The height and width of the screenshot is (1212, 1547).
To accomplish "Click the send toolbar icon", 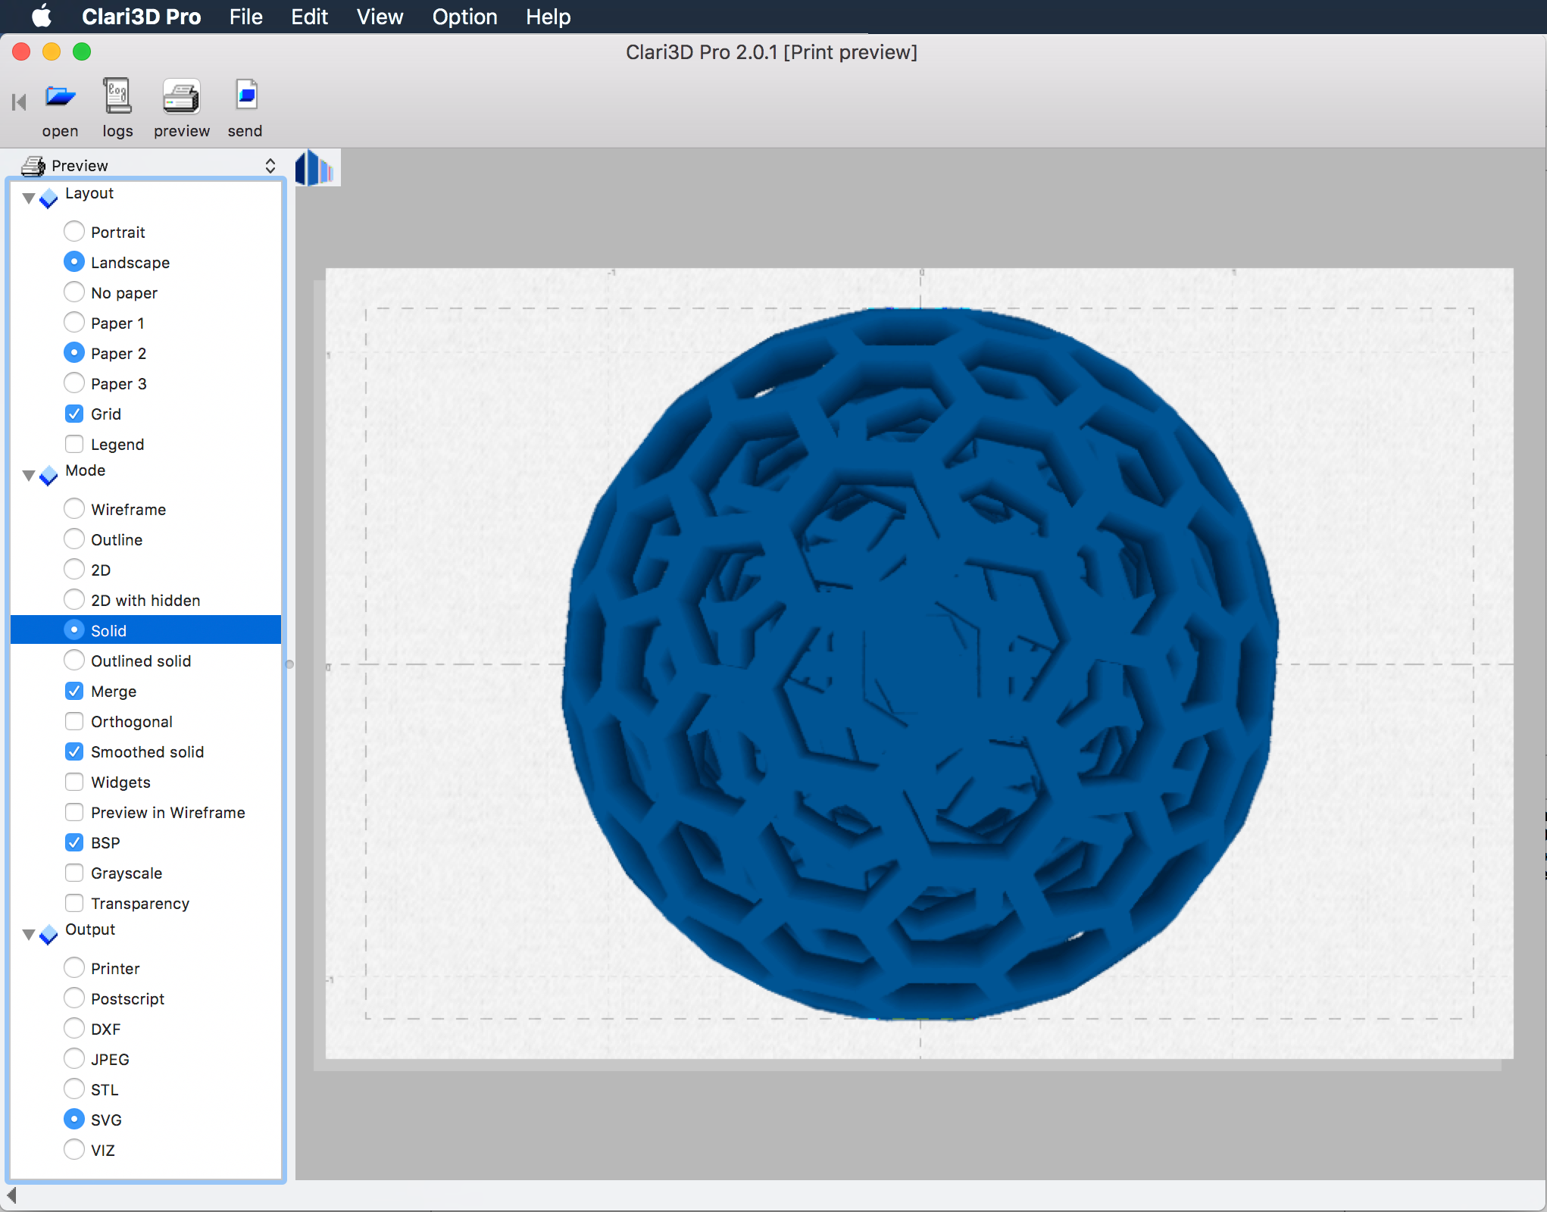I will [x=245, y=96].
